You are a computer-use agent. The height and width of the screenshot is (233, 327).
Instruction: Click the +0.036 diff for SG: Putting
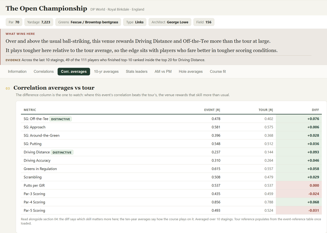click(313, 144)
